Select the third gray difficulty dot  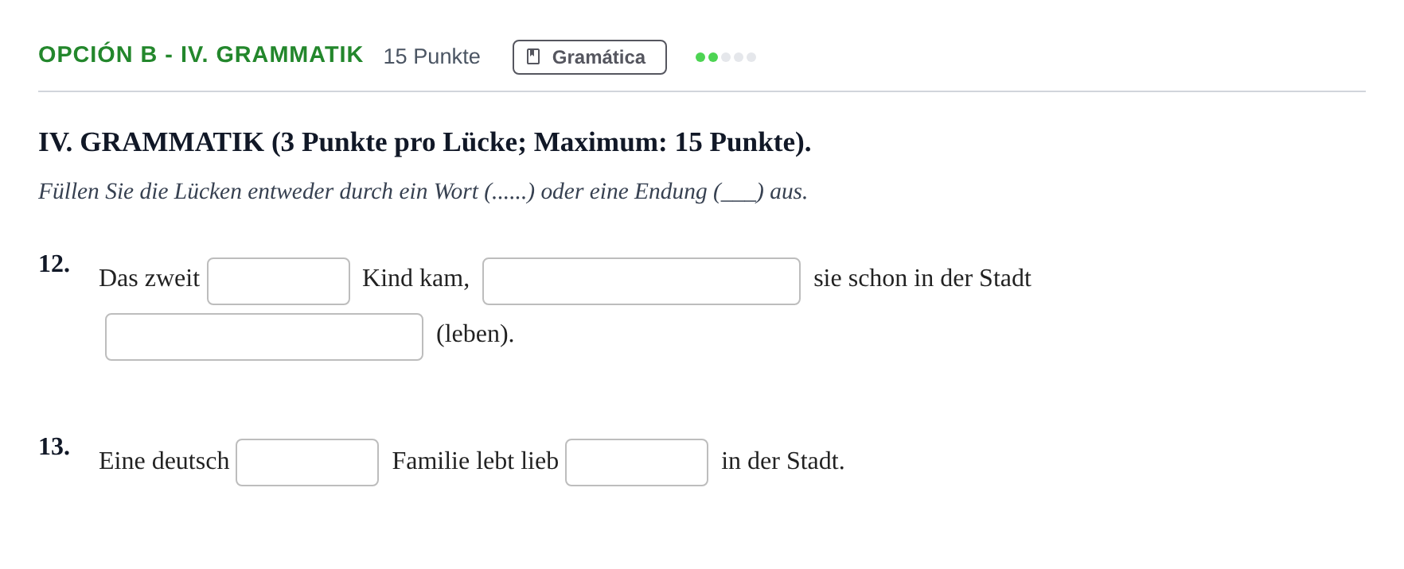[x=726, y=57]
